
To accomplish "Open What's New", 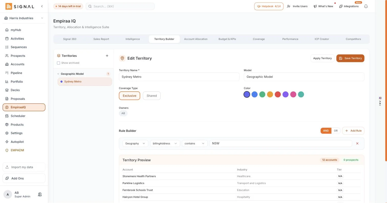I will pyautogui.click(x=323, y=6).
